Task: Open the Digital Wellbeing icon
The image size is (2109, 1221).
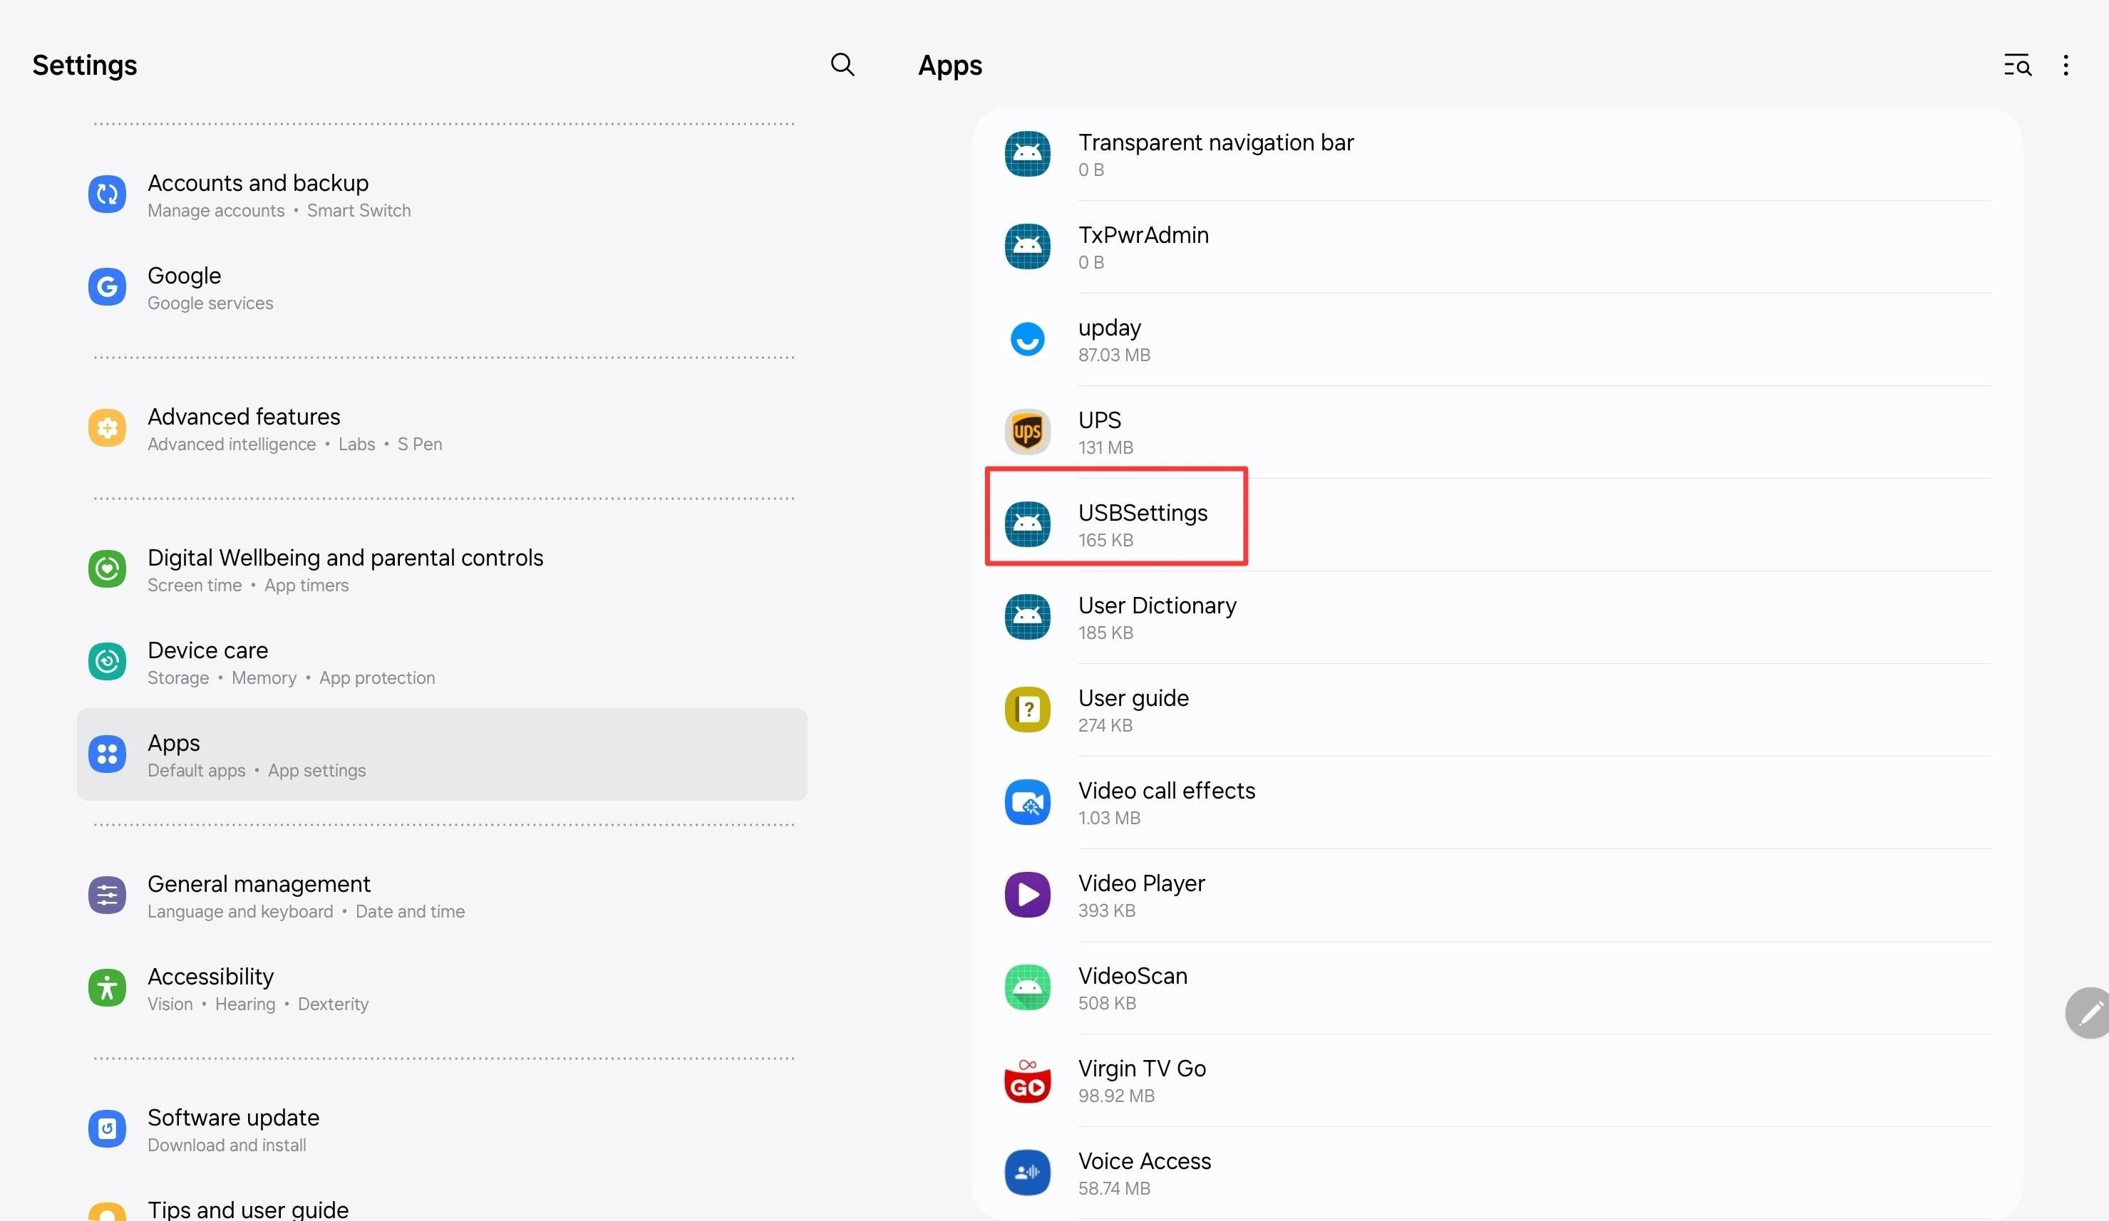Action: [106, 568]
